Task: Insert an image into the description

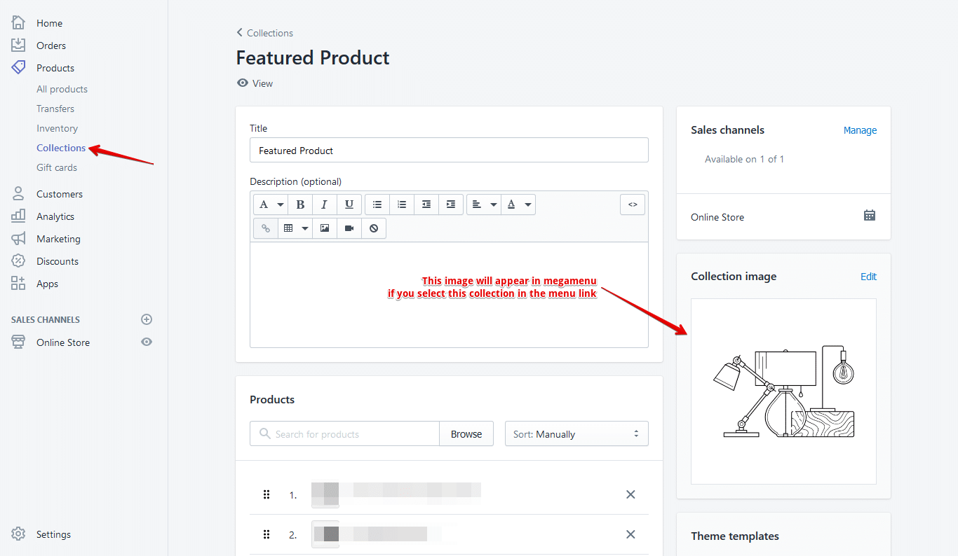Action: pyautogui.click(x=324, y=228)
